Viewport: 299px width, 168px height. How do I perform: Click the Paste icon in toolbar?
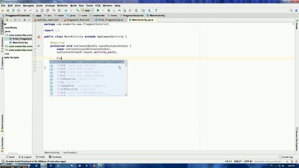coord(48,10)
